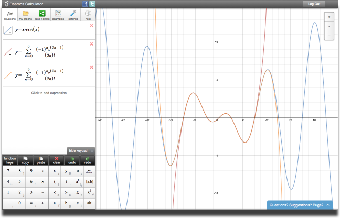Tap the c letter key
This screenshot has height=218, width=340.
click(78, 203)
